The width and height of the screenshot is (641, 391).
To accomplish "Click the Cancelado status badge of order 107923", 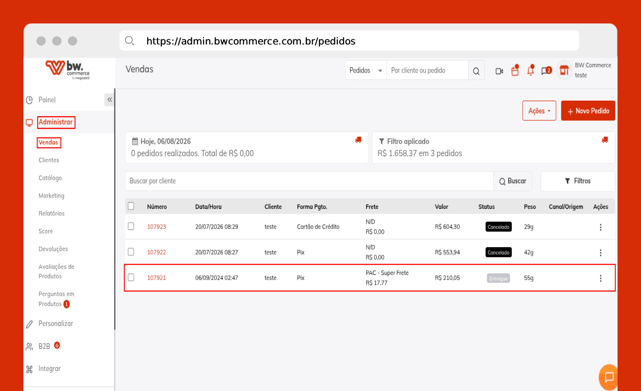I will click(498, 227).
